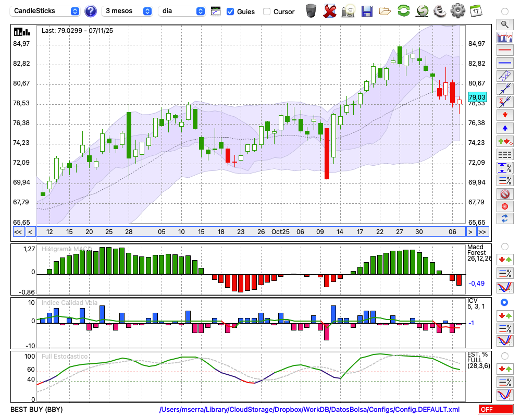Image resolution: width=521 pixels, height=417 pixels.
Task: Click the green plus red arrow tool
Action: 505,141
